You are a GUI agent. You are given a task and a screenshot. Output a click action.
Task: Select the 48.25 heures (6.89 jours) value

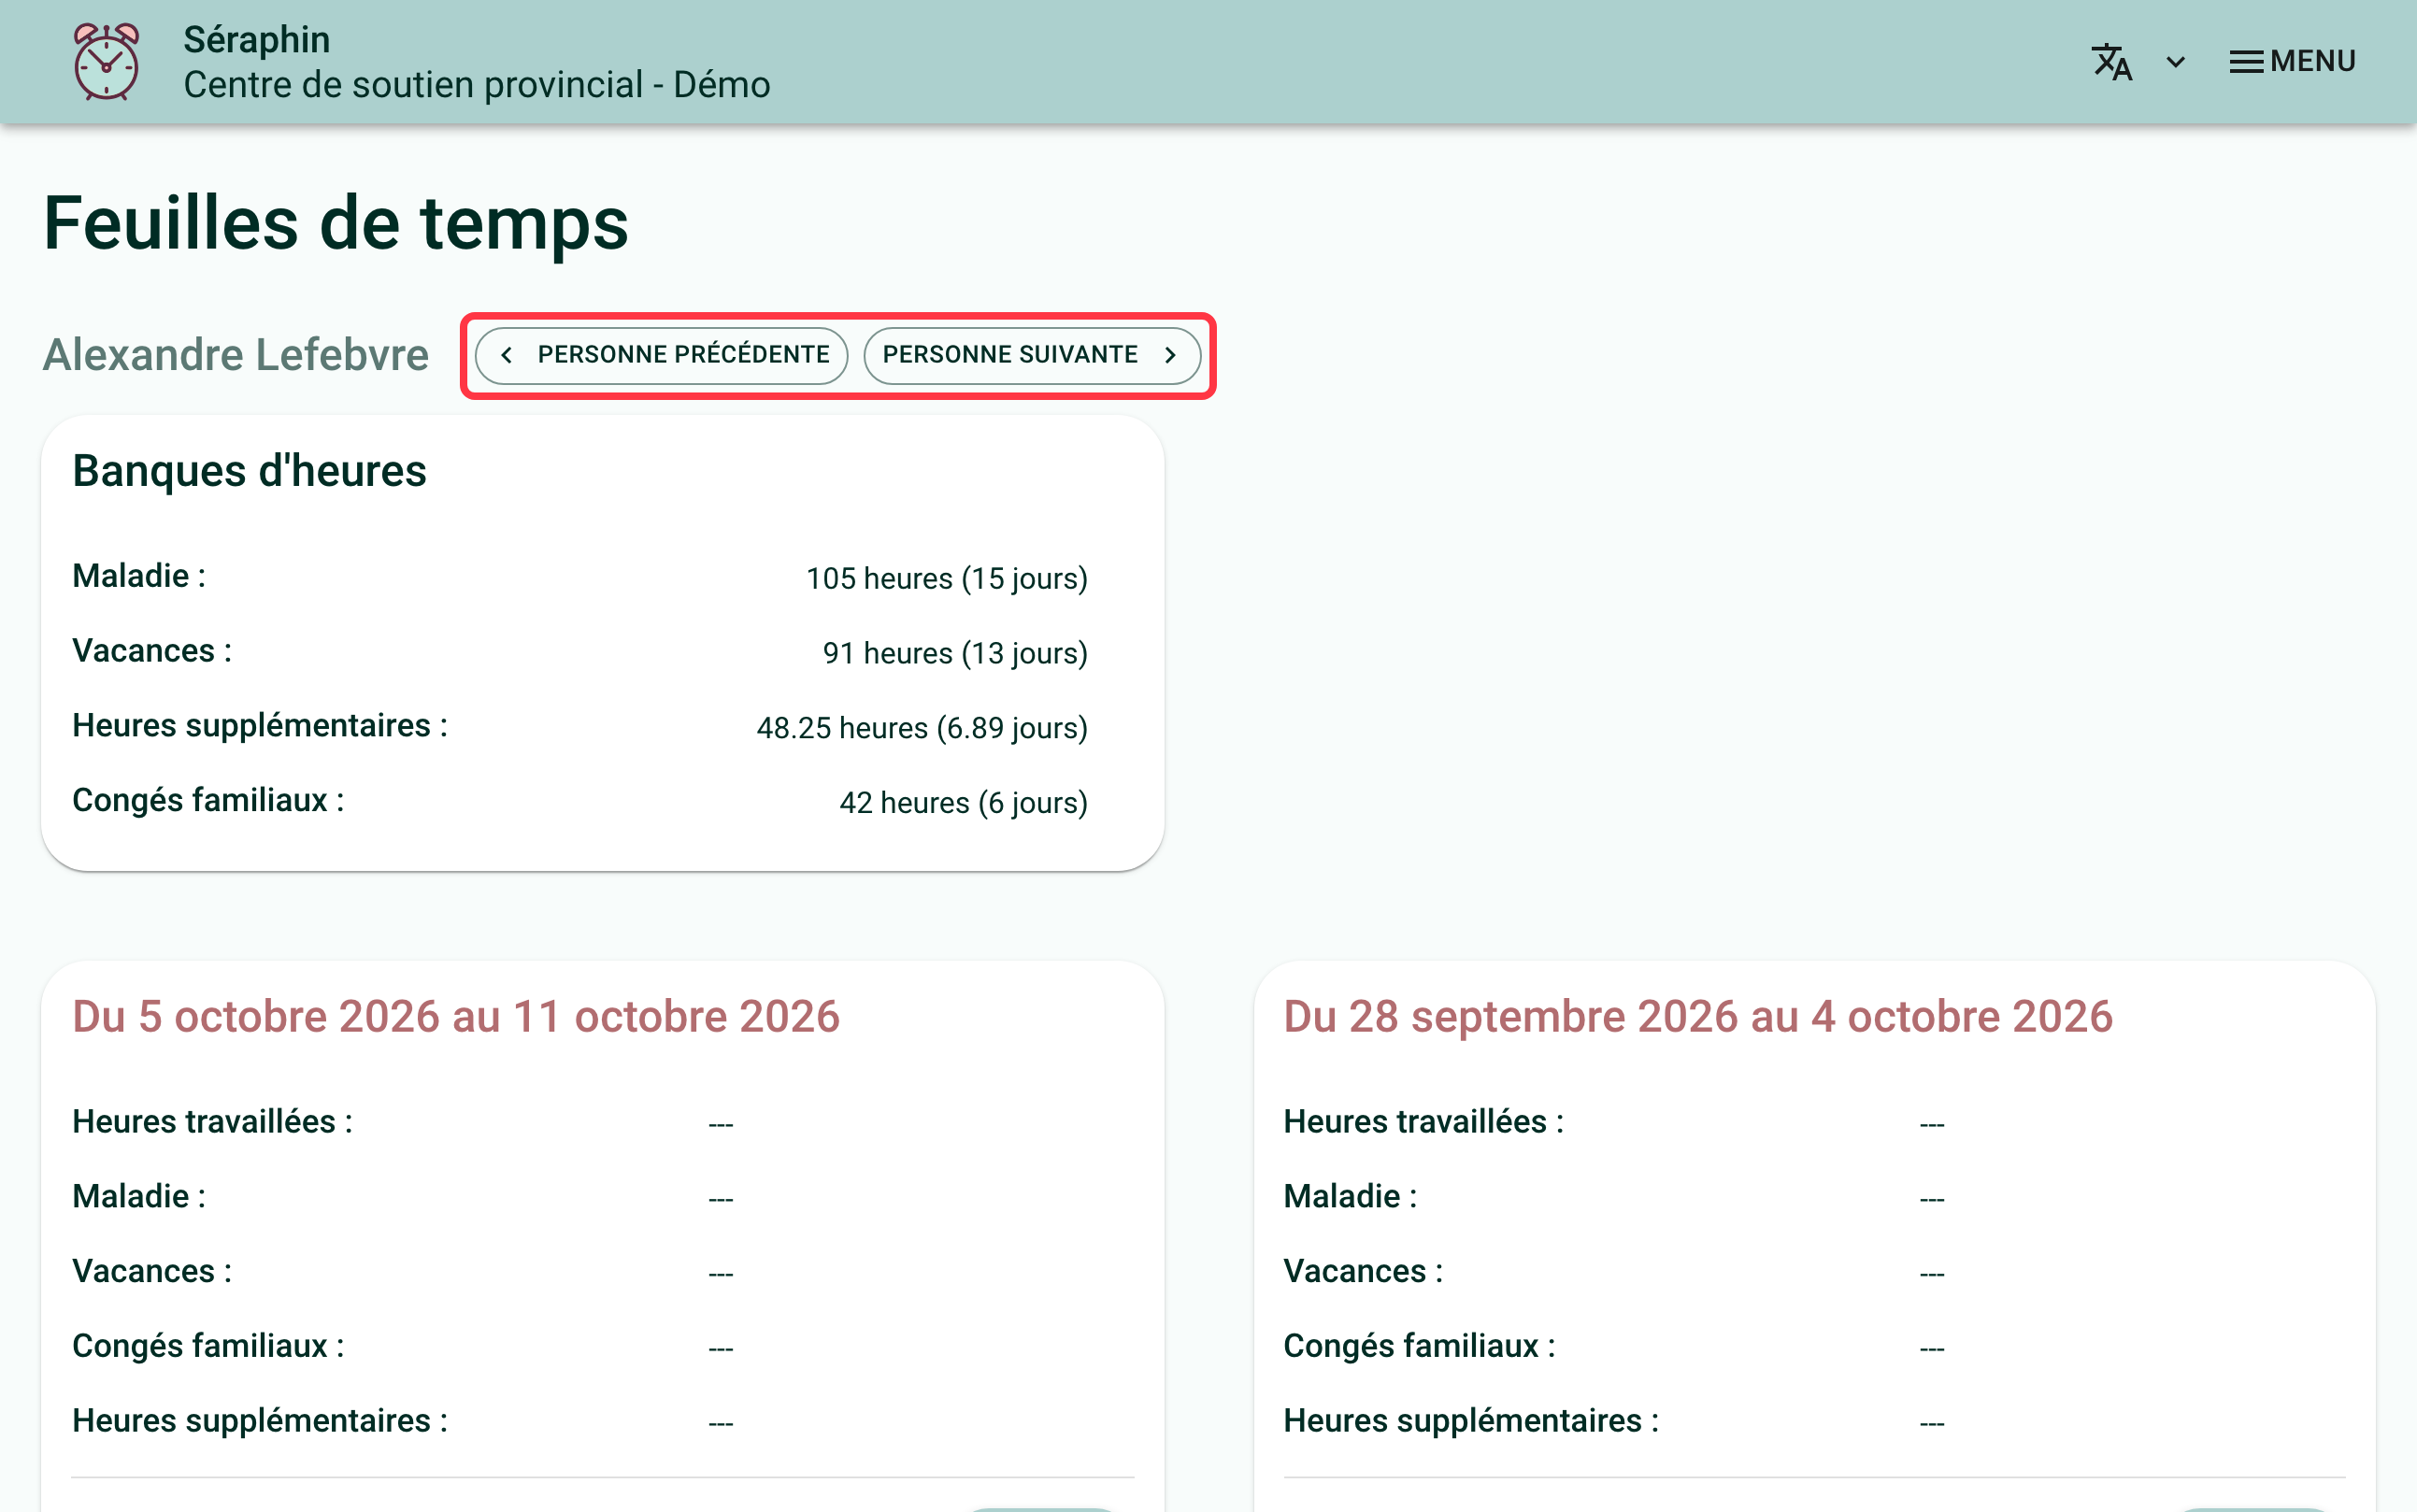coord(921,728)
